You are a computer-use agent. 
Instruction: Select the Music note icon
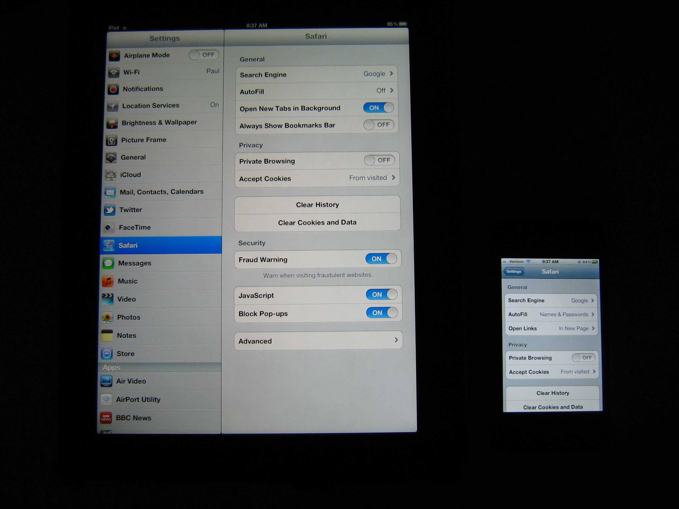[108, 281]
